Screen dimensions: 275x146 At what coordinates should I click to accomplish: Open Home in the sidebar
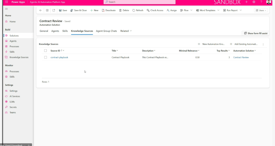click(12, 21)
